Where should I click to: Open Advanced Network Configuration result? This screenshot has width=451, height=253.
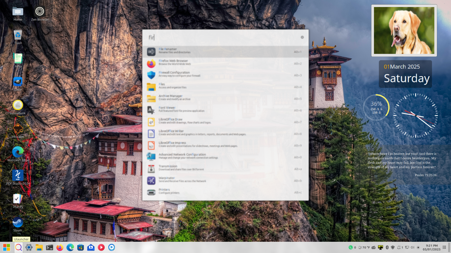(225, 157)
